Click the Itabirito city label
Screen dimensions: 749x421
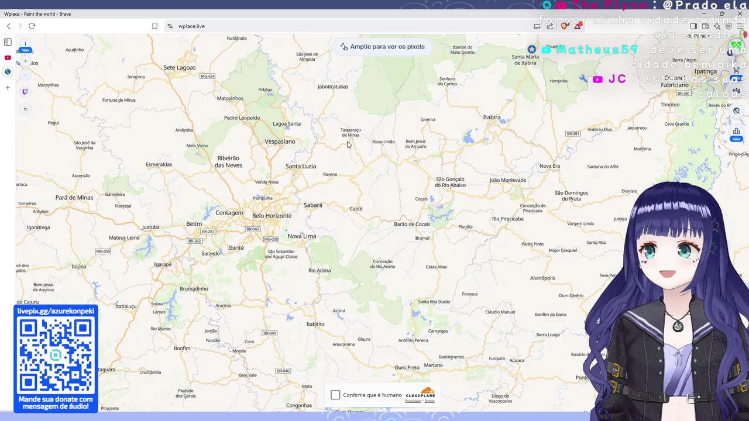tap(315, 324)
